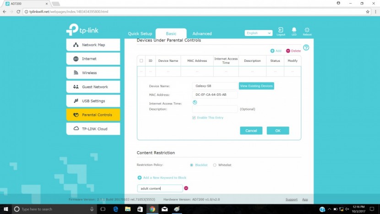Open the English language dropdown
Image resolution: width=380 pixels, height=214 pixels.
(258, 33)
